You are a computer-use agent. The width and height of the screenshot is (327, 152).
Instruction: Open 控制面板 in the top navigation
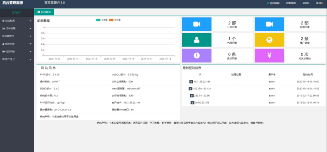coord(291,3)
